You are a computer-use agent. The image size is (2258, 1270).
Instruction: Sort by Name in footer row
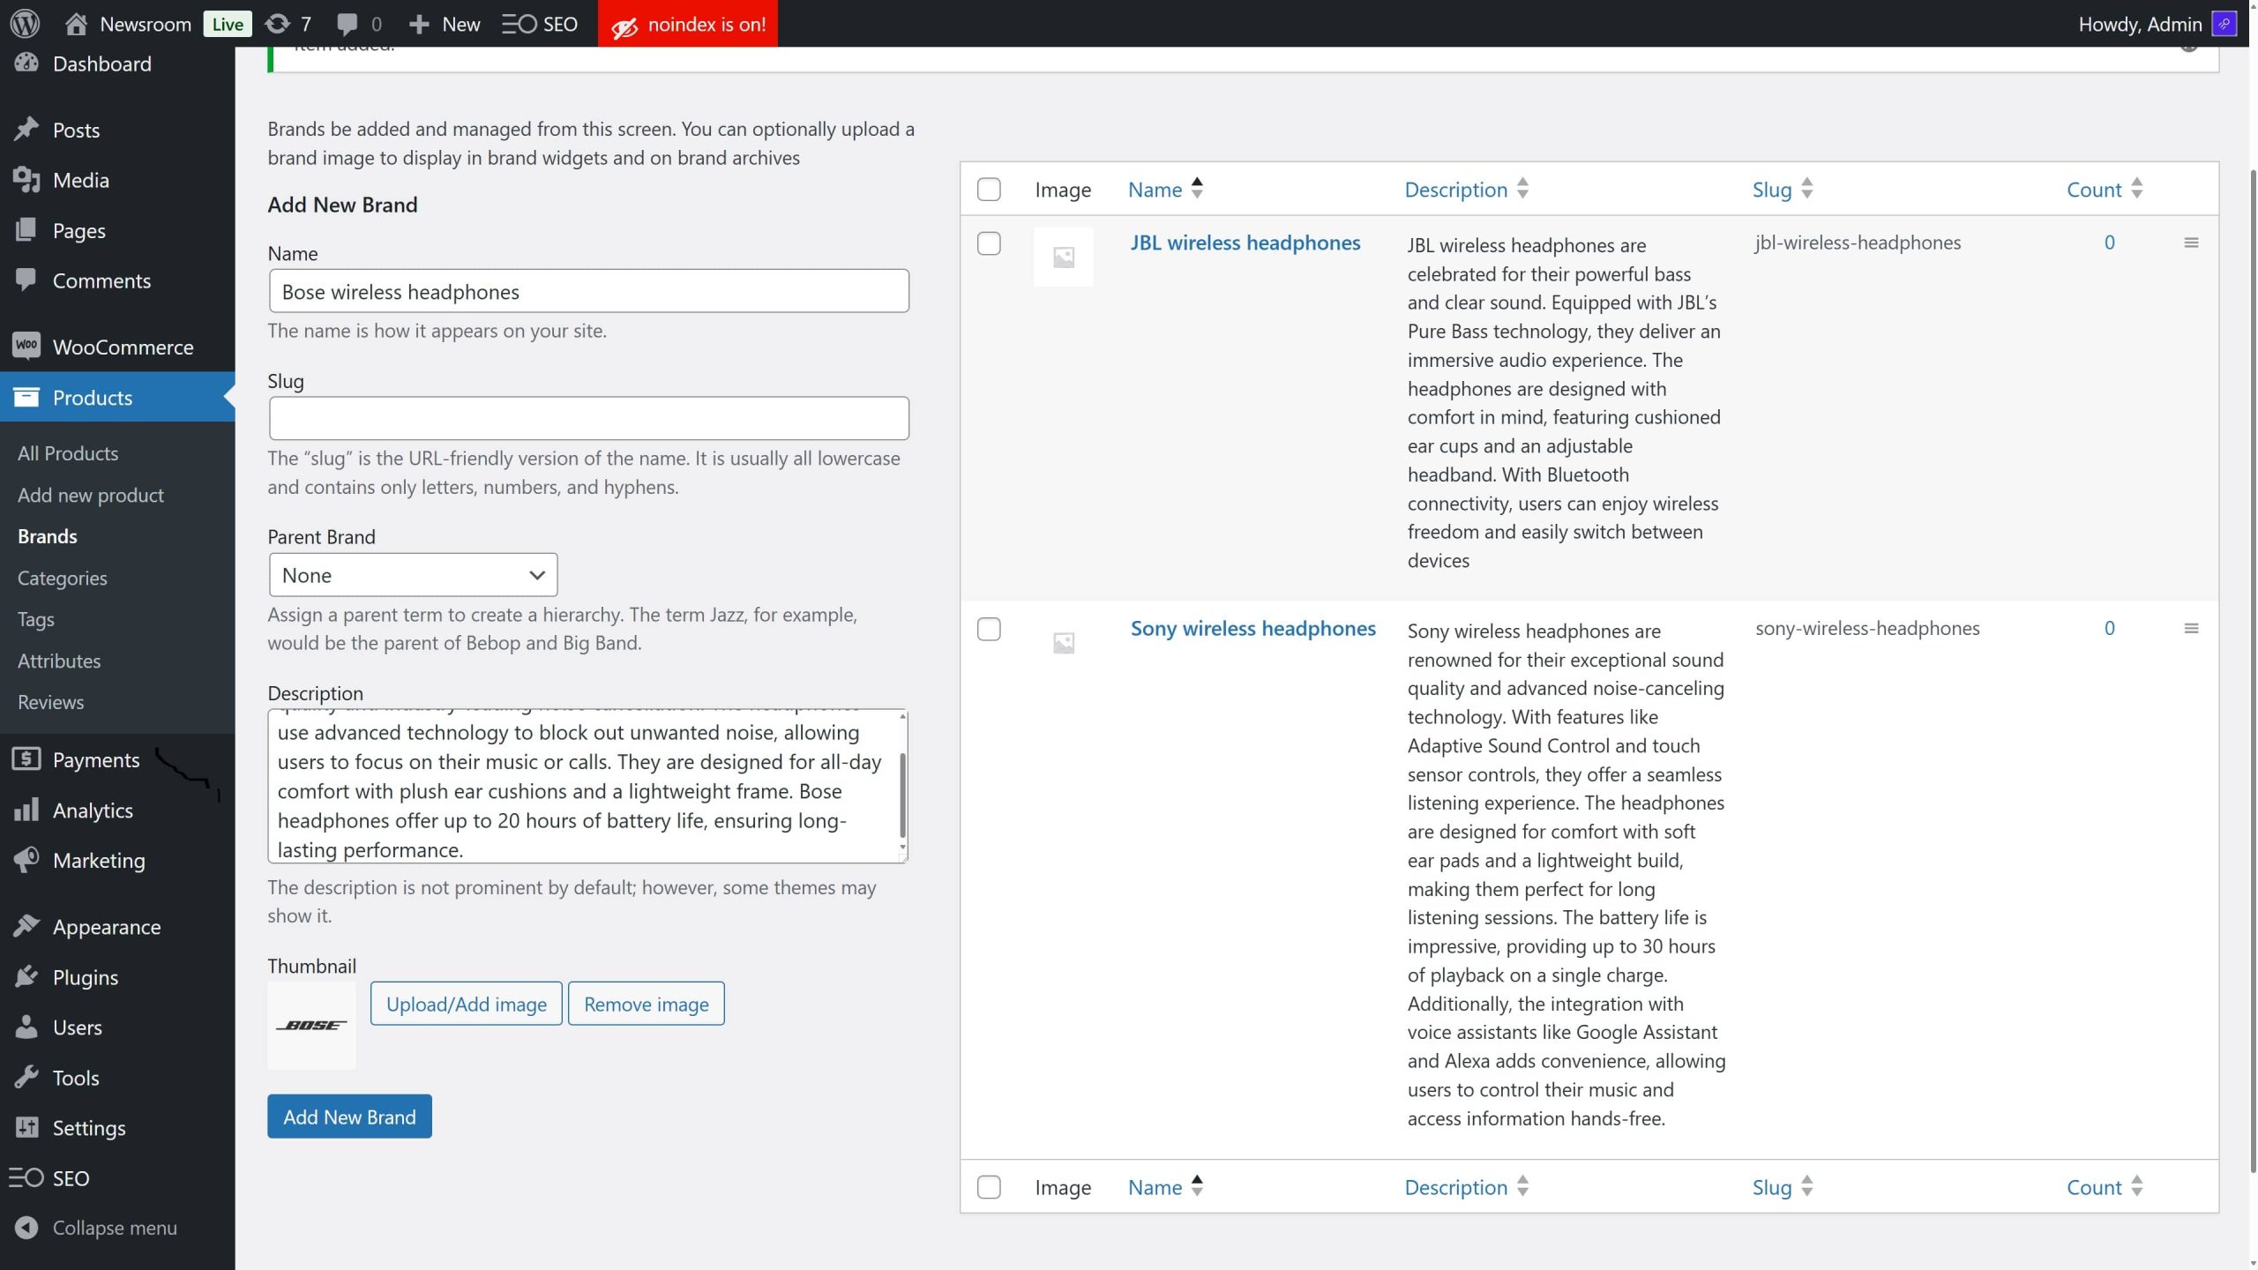(x=1165, y=1187)
